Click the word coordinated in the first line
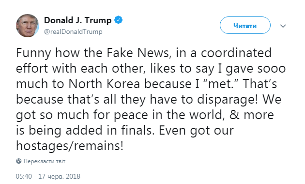This screenshot has height=184, width=305. (x=236, y=53)
